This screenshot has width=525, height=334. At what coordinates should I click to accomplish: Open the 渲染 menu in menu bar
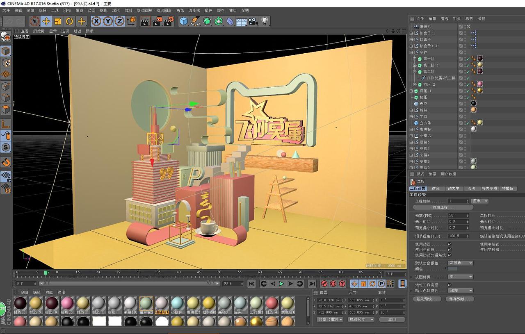[116, 10]
